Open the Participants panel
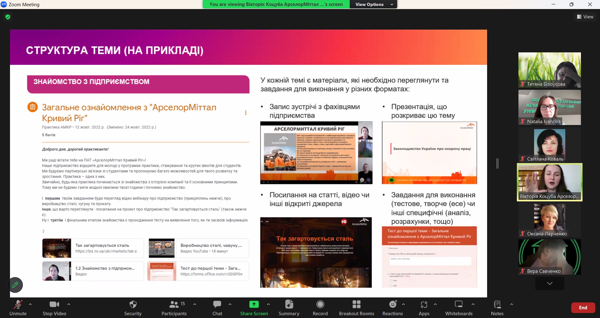 [174, 308]
